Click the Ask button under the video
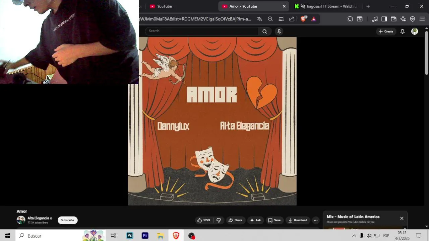429x241 pixels. point(255,220)
